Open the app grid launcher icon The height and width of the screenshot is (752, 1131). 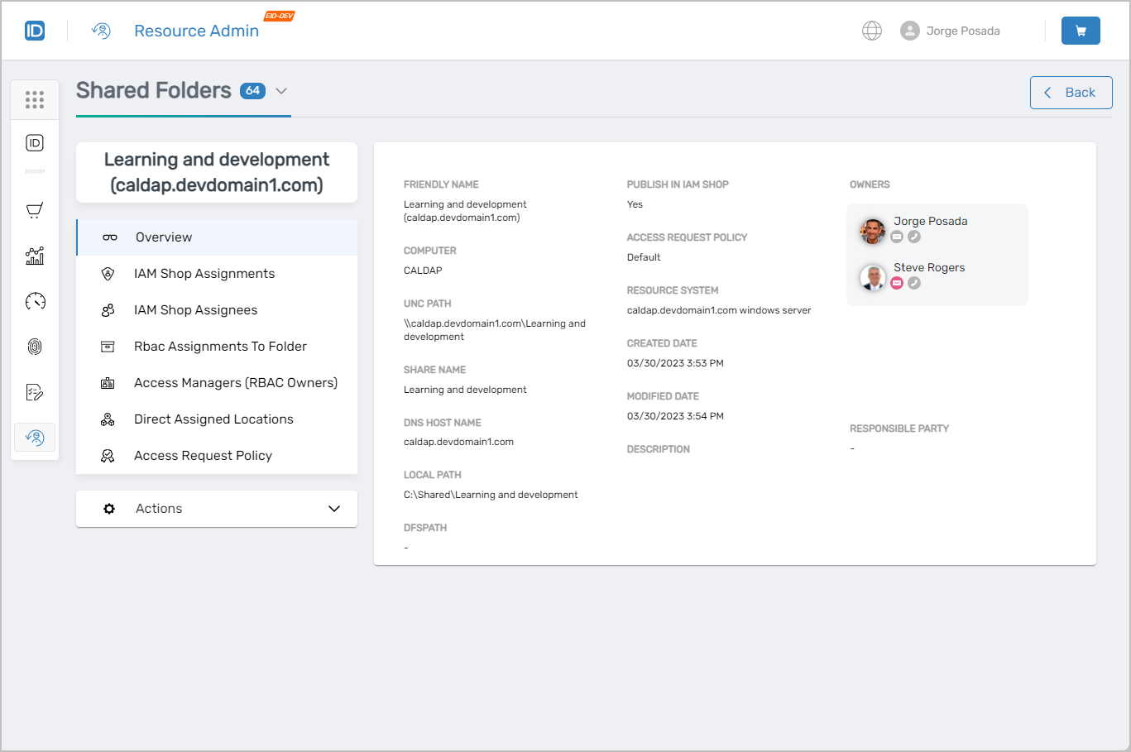34,99
